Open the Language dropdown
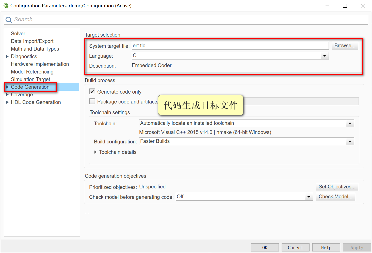The image size is (372, 253). [x=325, y=56]
